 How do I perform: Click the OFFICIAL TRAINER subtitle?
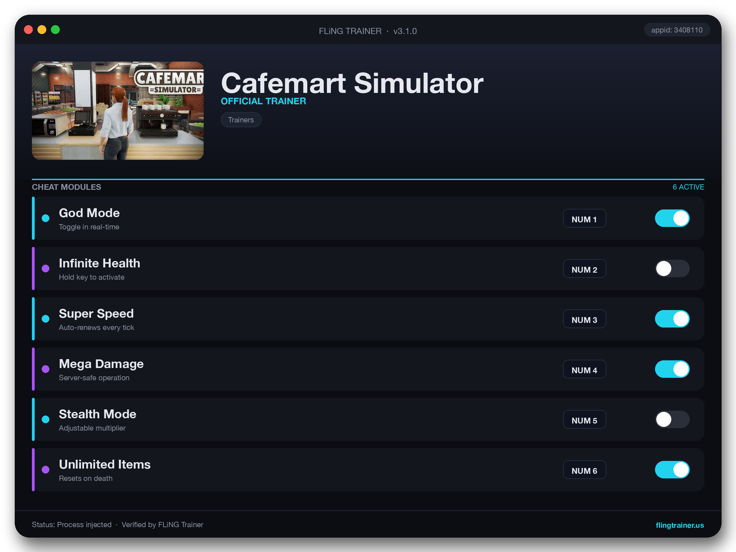(263, 101)
